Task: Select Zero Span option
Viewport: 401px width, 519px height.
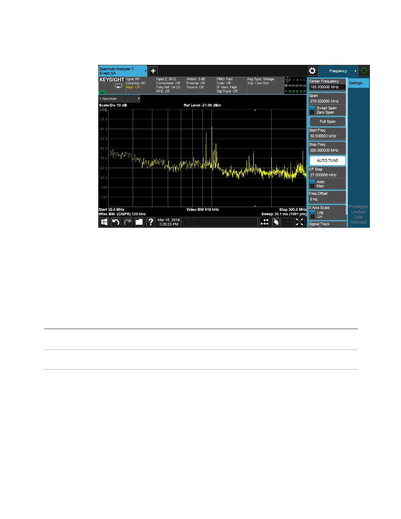Action: tap(322, 112)
